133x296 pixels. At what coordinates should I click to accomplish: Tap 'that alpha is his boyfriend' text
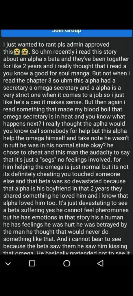point(37,188)
